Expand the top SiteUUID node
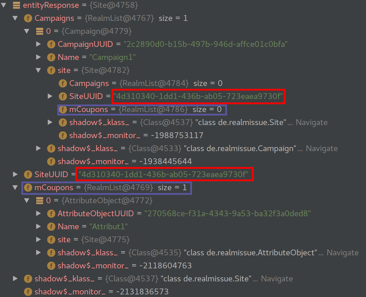The image size is (366, 297). click(x=15, y=174)
